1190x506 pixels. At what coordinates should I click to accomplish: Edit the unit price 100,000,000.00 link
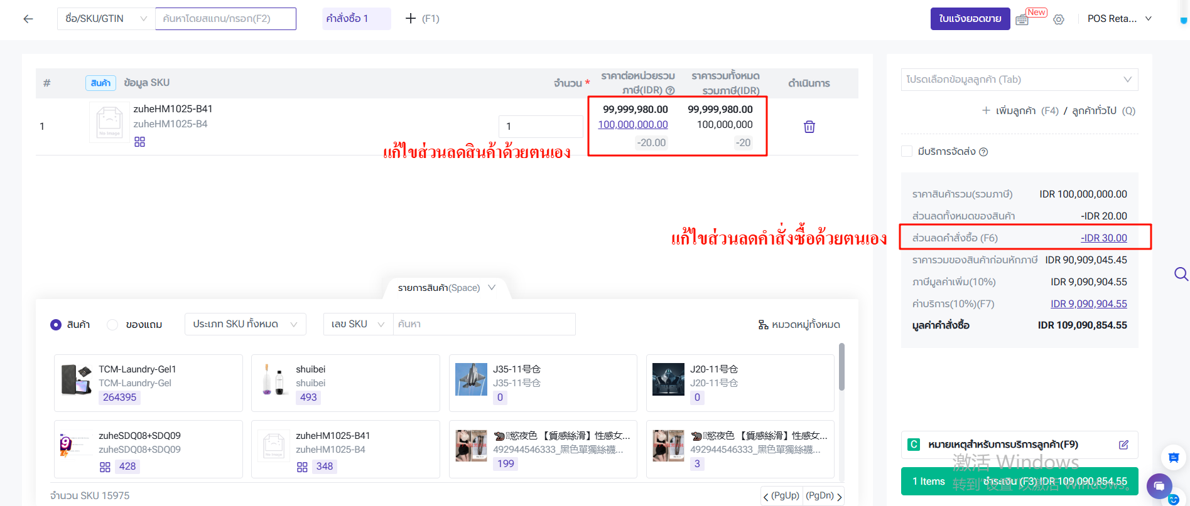coord(633,125)
